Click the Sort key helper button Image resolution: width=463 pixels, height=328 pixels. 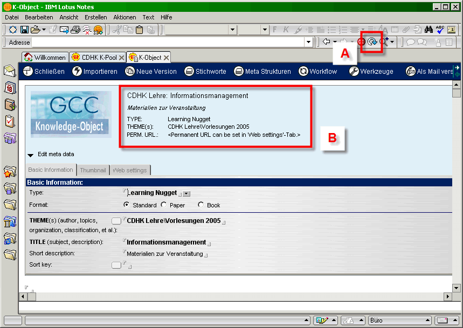click(x=116, y=265)
